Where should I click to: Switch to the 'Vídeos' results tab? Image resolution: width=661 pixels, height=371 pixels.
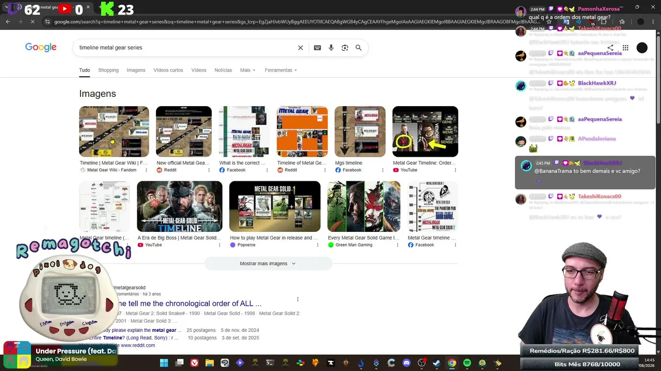click(199, 70)
